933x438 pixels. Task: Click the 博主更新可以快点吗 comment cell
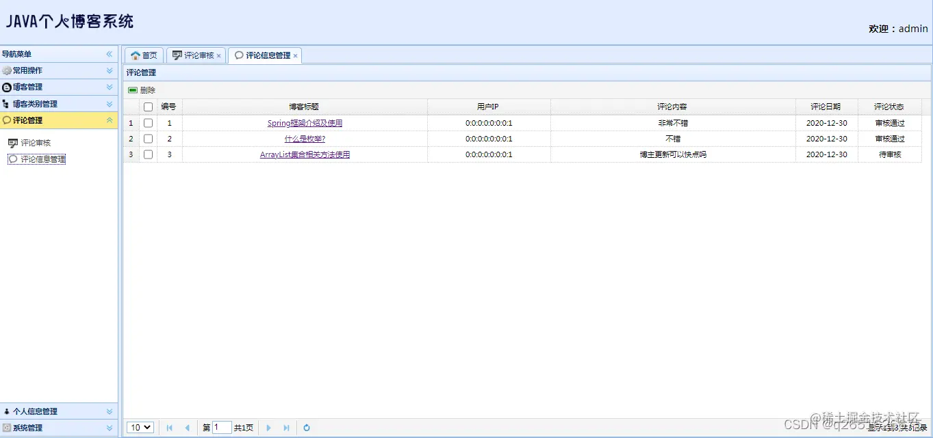coord(673,154)
